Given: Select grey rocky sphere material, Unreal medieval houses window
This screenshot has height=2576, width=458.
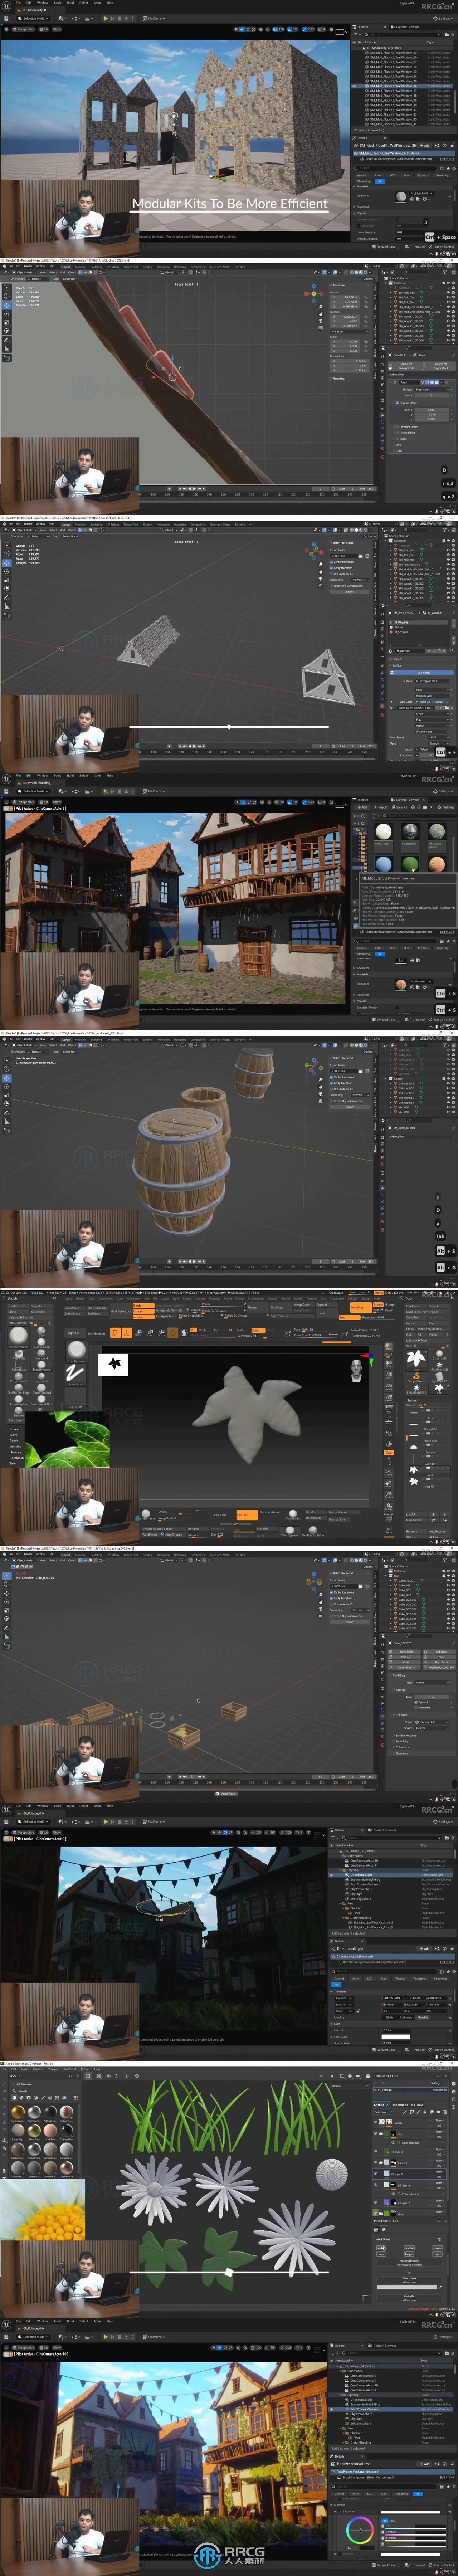Looking at the screenshot, I should pos(437,832).
